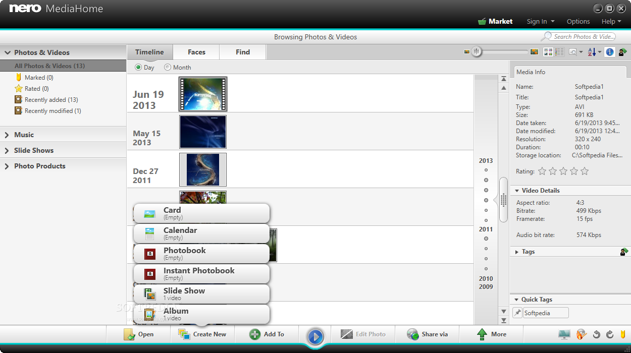Open the sort order dropdown arrow
This screenshot has height=353, width=631.
(x=600, y=52)
